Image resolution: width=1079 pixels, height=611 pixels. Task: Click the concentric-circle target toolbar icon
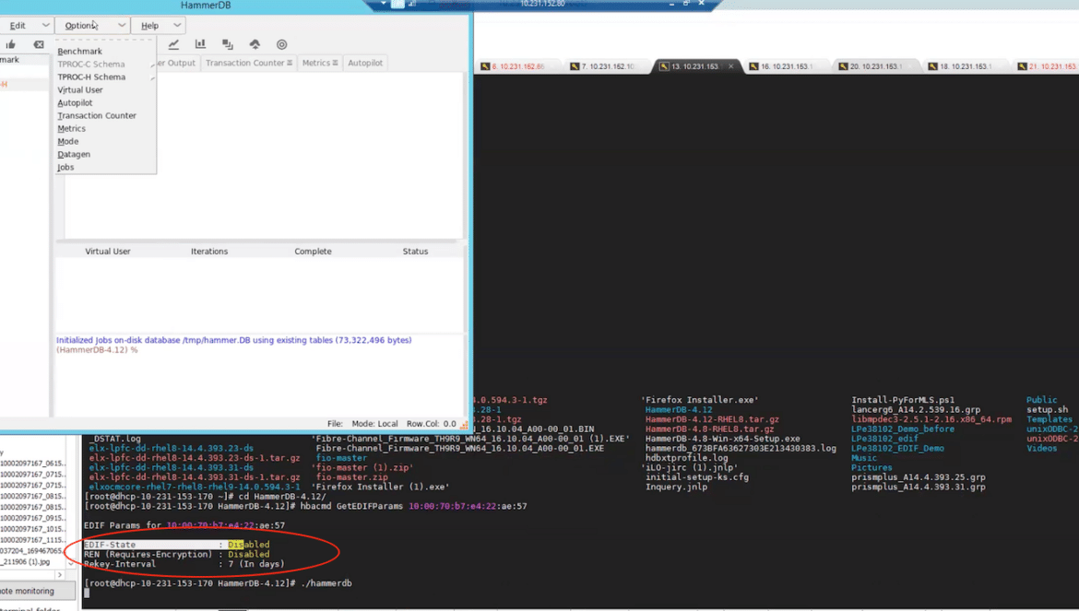click(x=282, y=44)
